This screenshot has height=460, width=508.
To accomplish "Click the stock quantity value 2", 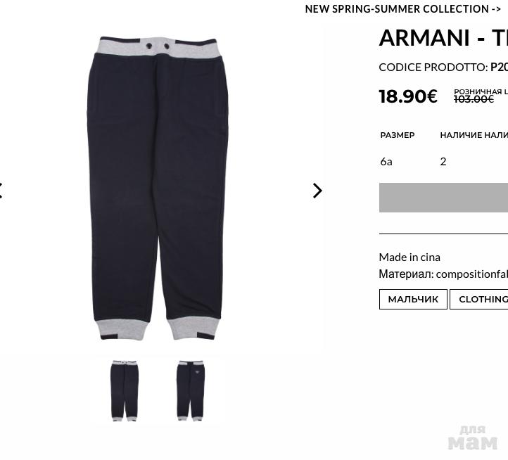I will 443,161.
